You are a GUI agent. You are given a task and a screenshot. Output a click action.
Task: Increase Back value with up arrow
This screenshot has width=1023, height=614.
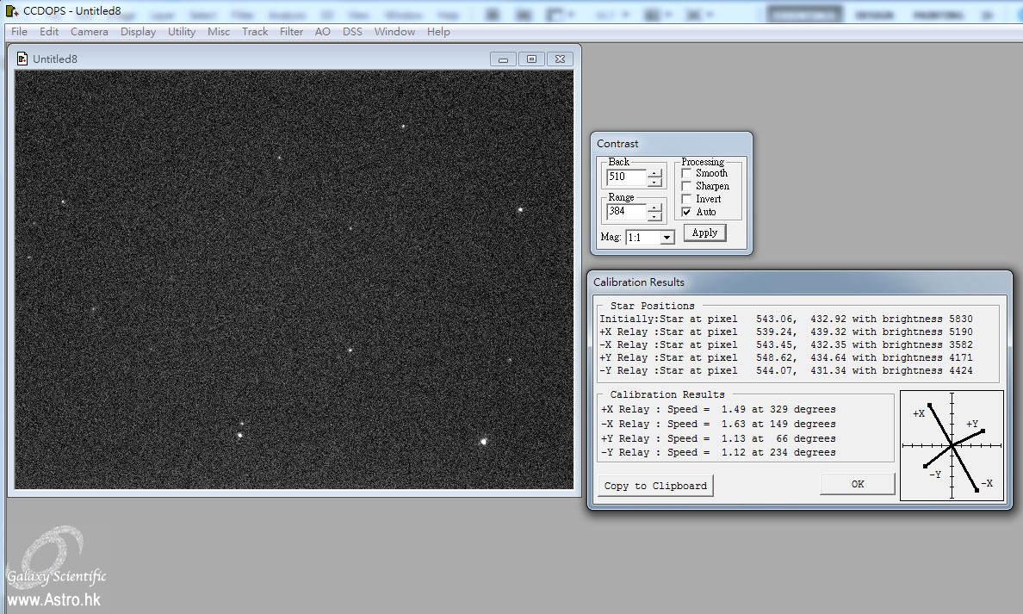click(x=654, y=173)
